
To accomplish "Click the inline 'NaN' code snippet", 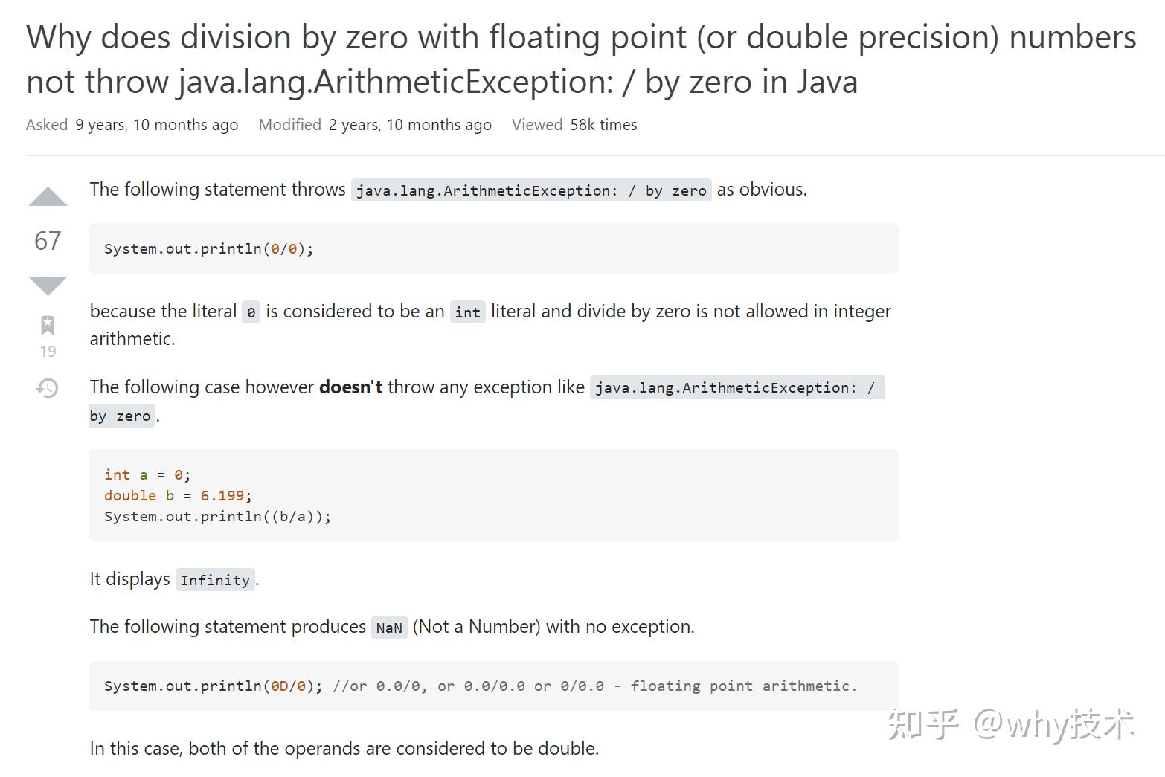I will click(x=389, y=628).
